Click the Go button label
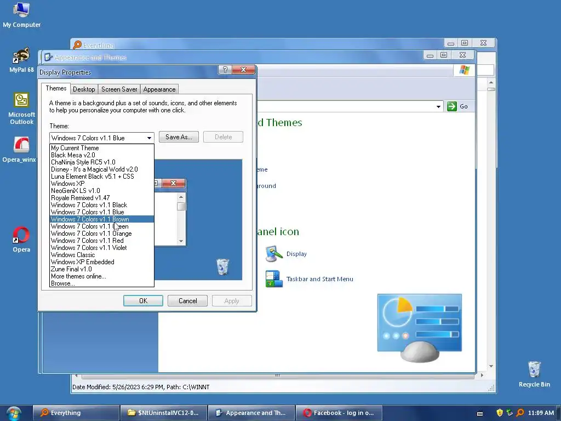Screen dimensions: 561x421 [463, 106]
